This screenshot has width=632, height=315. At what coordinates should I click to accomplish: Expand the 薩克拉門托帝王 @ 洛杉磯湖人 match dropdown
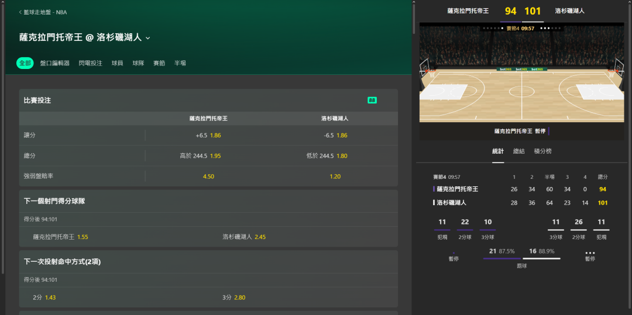point(148,38)
